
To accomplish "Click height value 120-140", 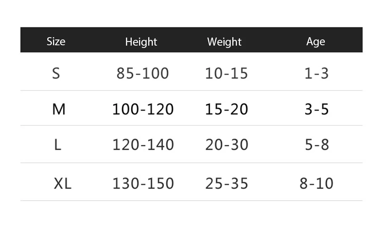I will coord(143,145).
